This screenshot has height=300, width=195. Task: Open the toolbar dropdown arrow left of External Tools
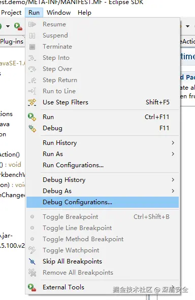8,26
